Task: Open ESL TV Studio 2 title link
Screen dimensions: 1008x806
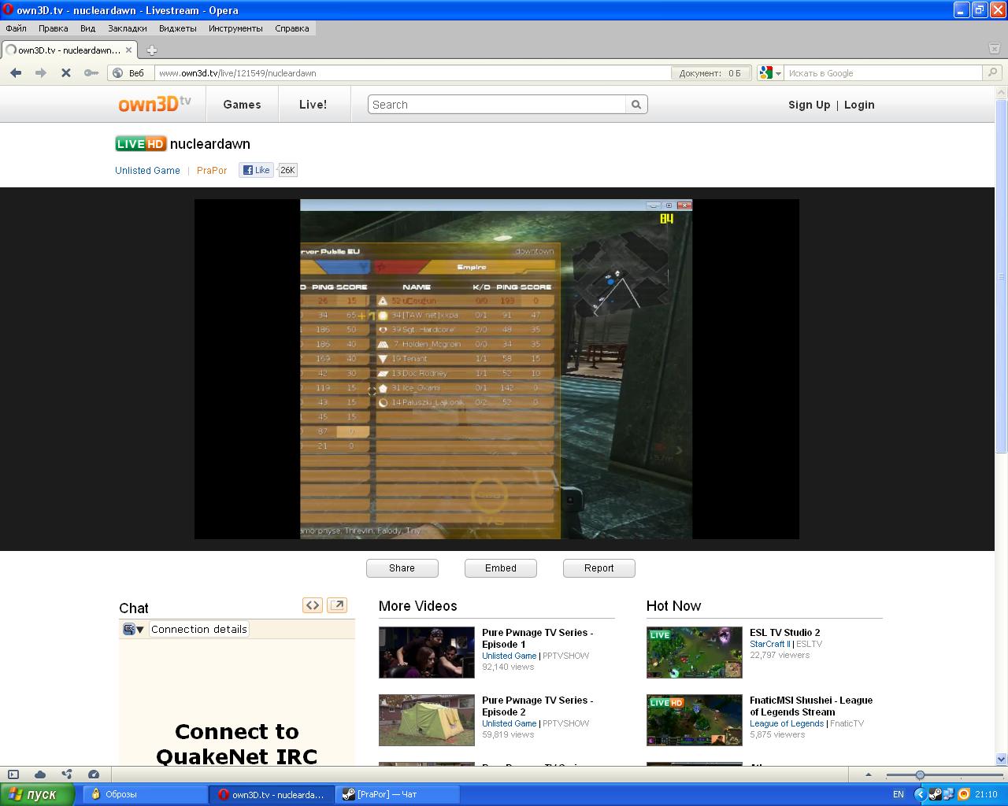Action: (x=784, y=633)
